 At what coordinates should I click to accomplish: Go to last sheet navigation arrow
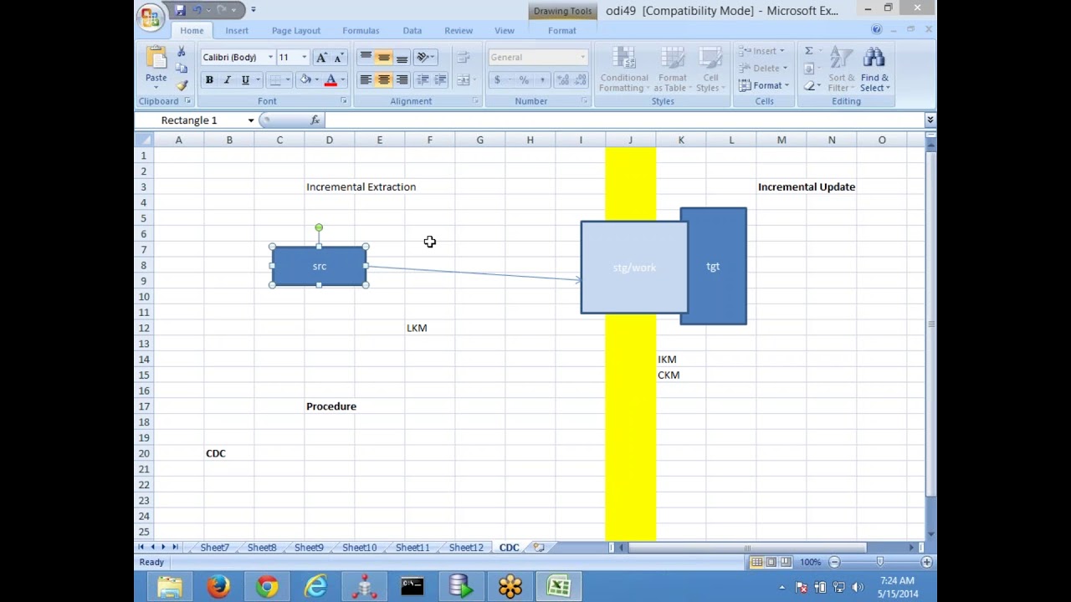point(175,547)
